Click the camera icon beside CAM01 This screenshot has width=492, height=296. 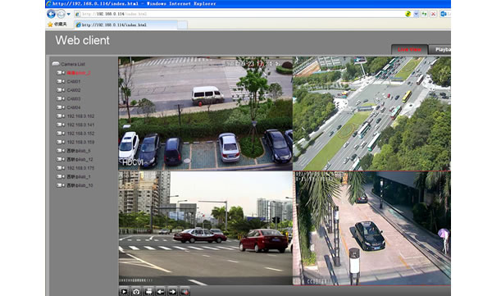pyautogui.click(x=61, y=82)
